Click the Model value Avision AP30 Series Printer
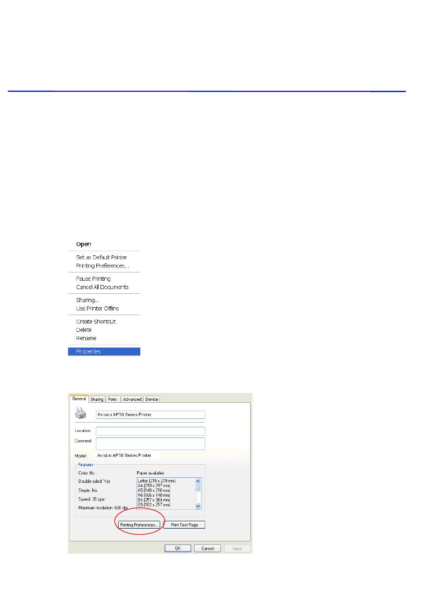The width and height of the screenshot is (440, 595). tap(124, 456)
